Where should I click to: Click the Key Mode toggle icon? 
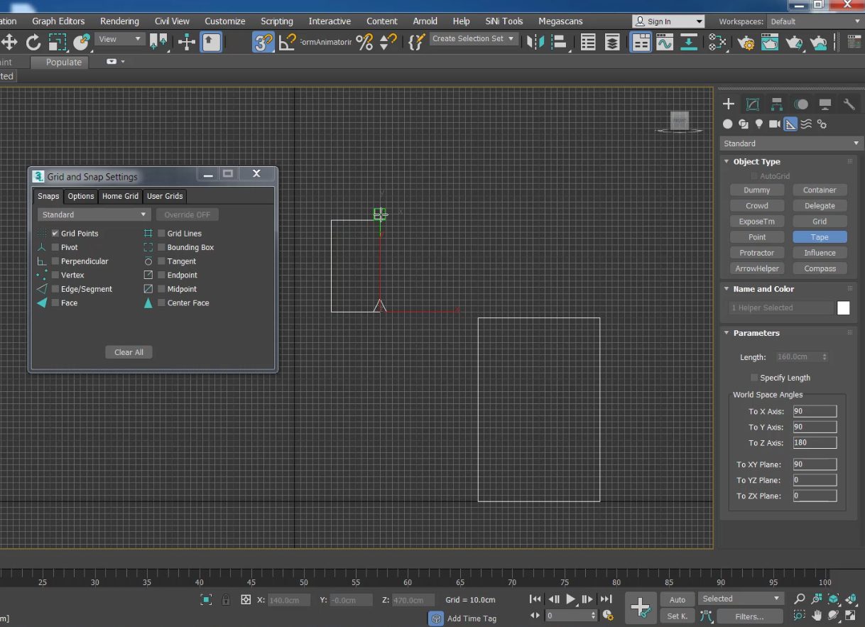click(x=535, y=616)
